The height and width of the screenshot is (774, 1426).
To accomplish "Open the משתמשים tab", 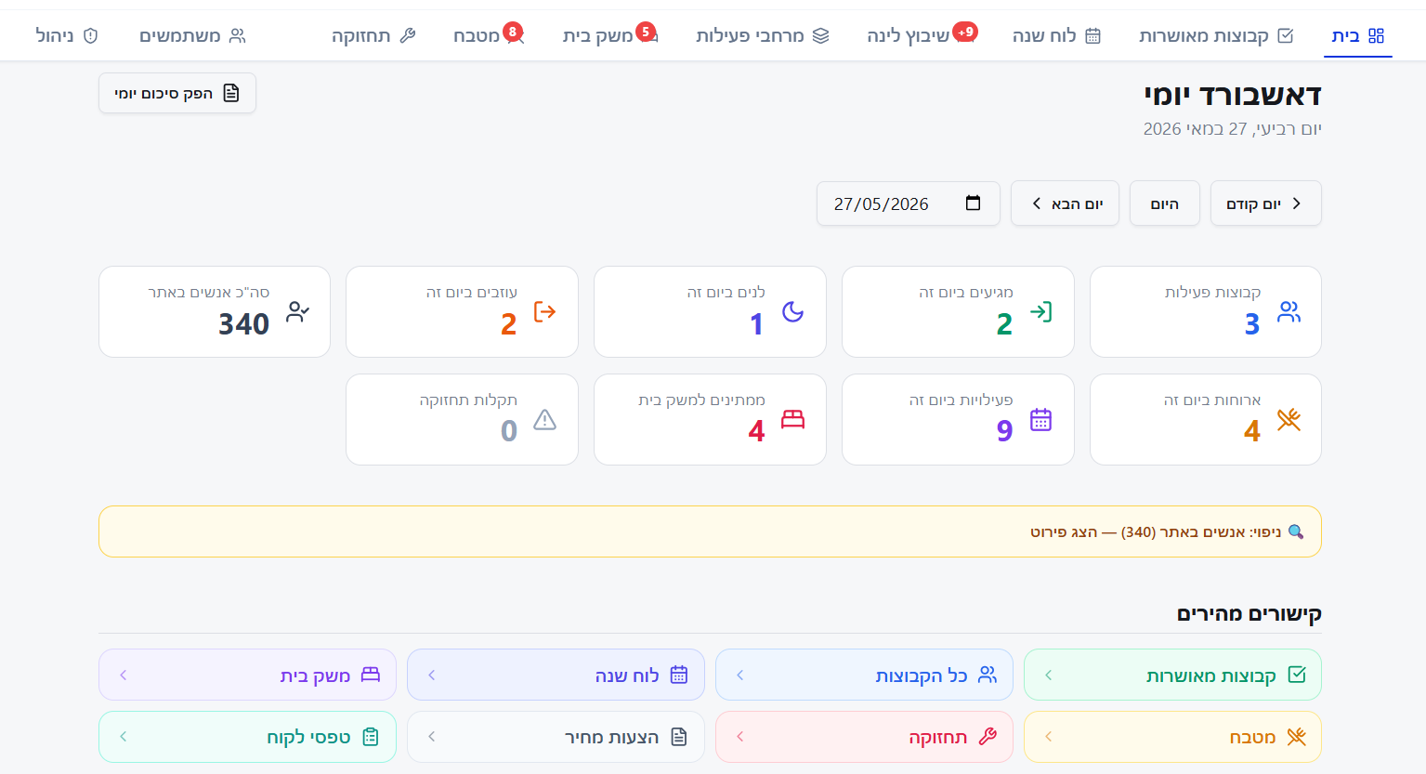I will pyautogui.click(x=192, y=35).
